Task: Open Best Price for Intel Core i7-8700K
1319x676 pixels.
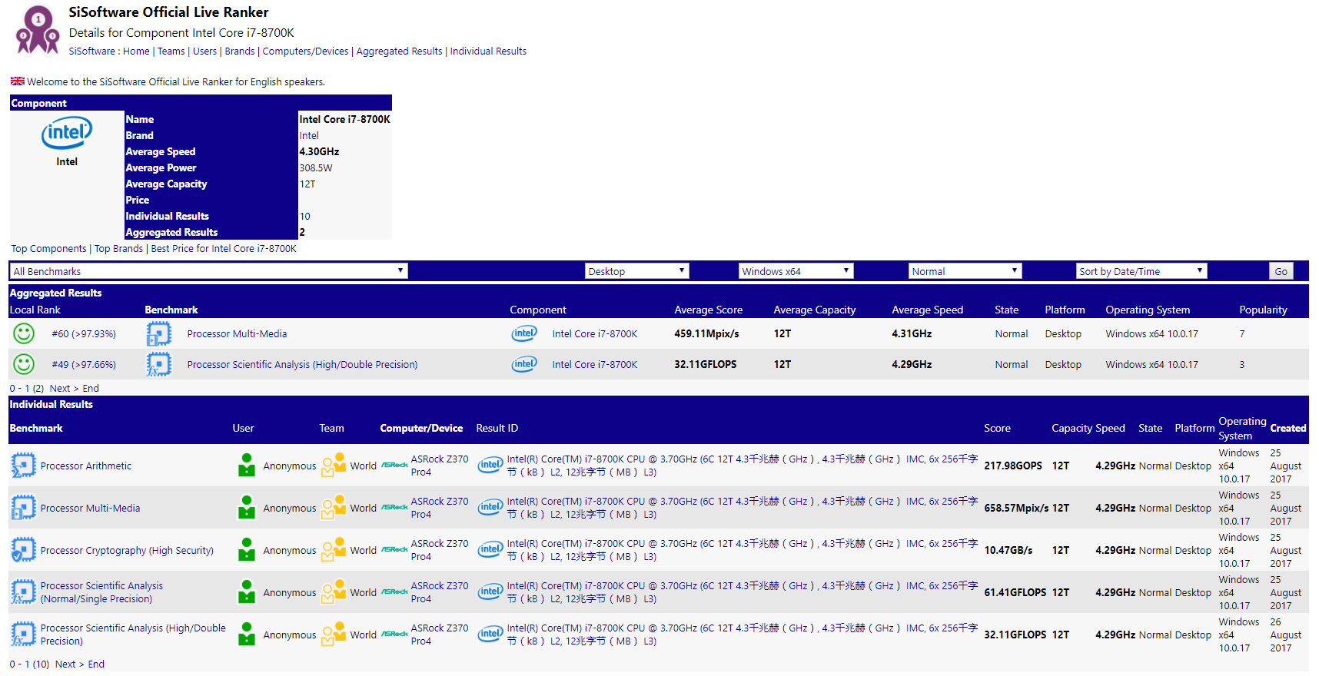Action: pyautogui.click(x=224, y=249)
